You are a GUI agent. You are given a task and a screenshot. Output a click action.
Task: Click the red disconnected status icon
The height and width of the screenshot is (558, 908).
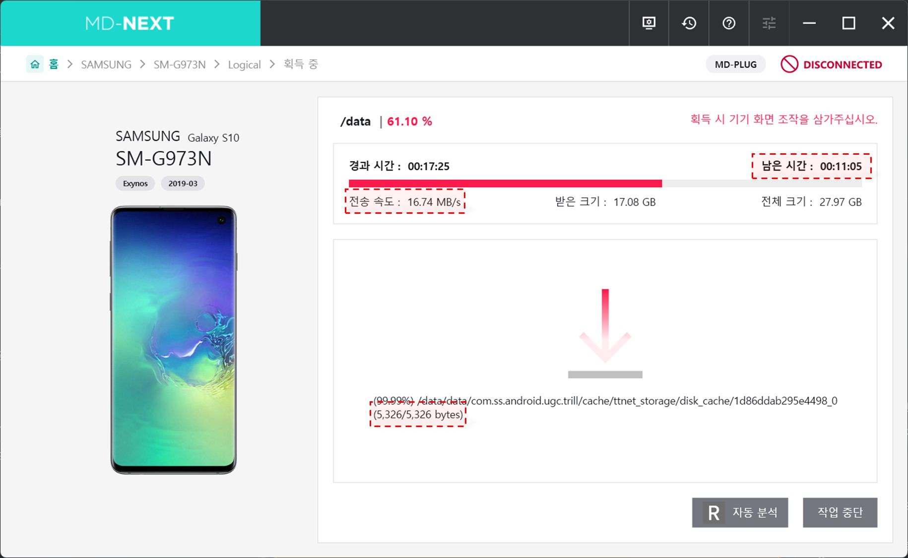pos(789,64)
